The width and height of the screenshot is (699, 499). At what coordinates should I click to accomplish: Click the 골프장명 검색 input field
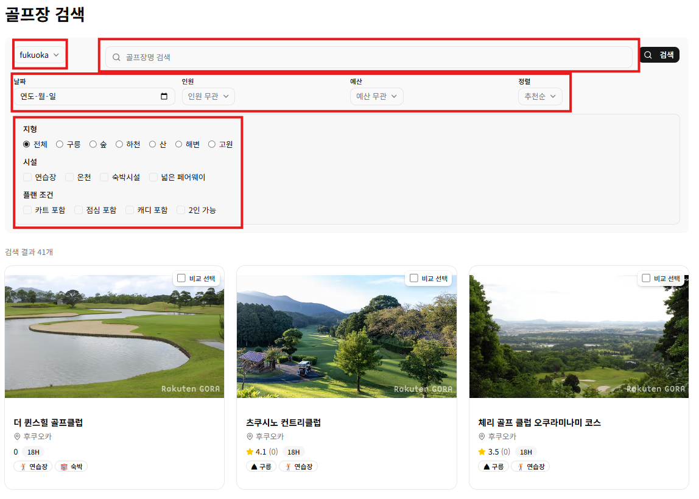369,57
